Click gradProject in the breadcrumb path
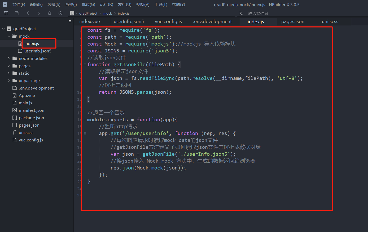The image size is (368, 232). [x=88, y=13]
